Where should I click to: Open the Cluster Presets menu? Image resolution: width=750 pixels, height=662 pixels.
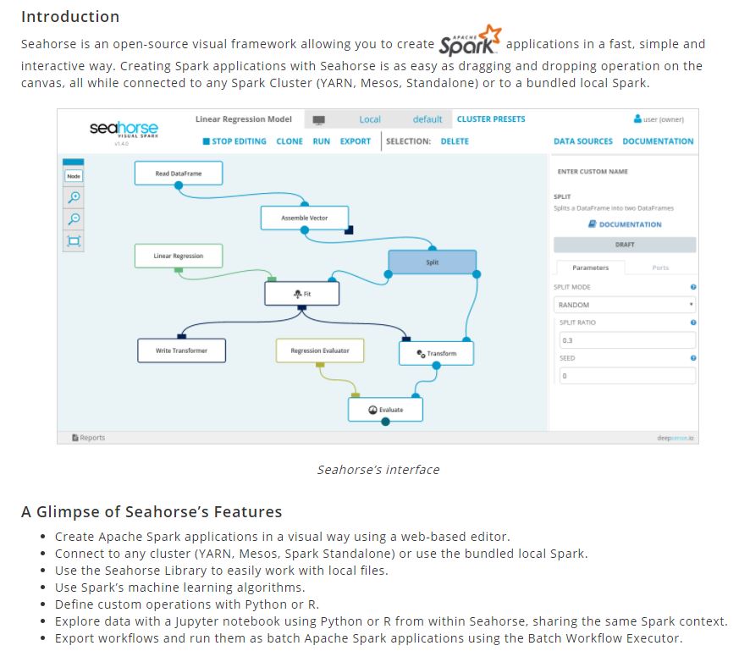tap(491, 119)
